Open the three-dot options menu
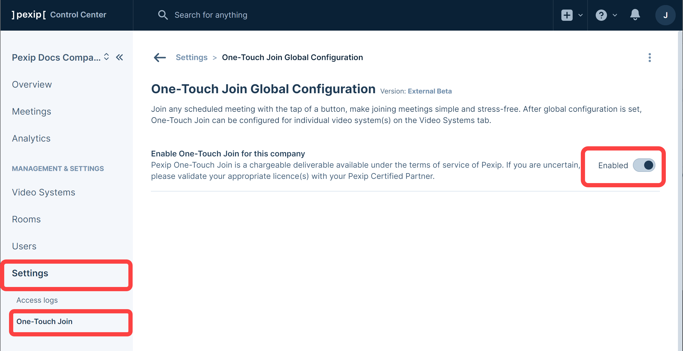Image resolution: width=683 pixels, height=351 pixels. [649, 58]
